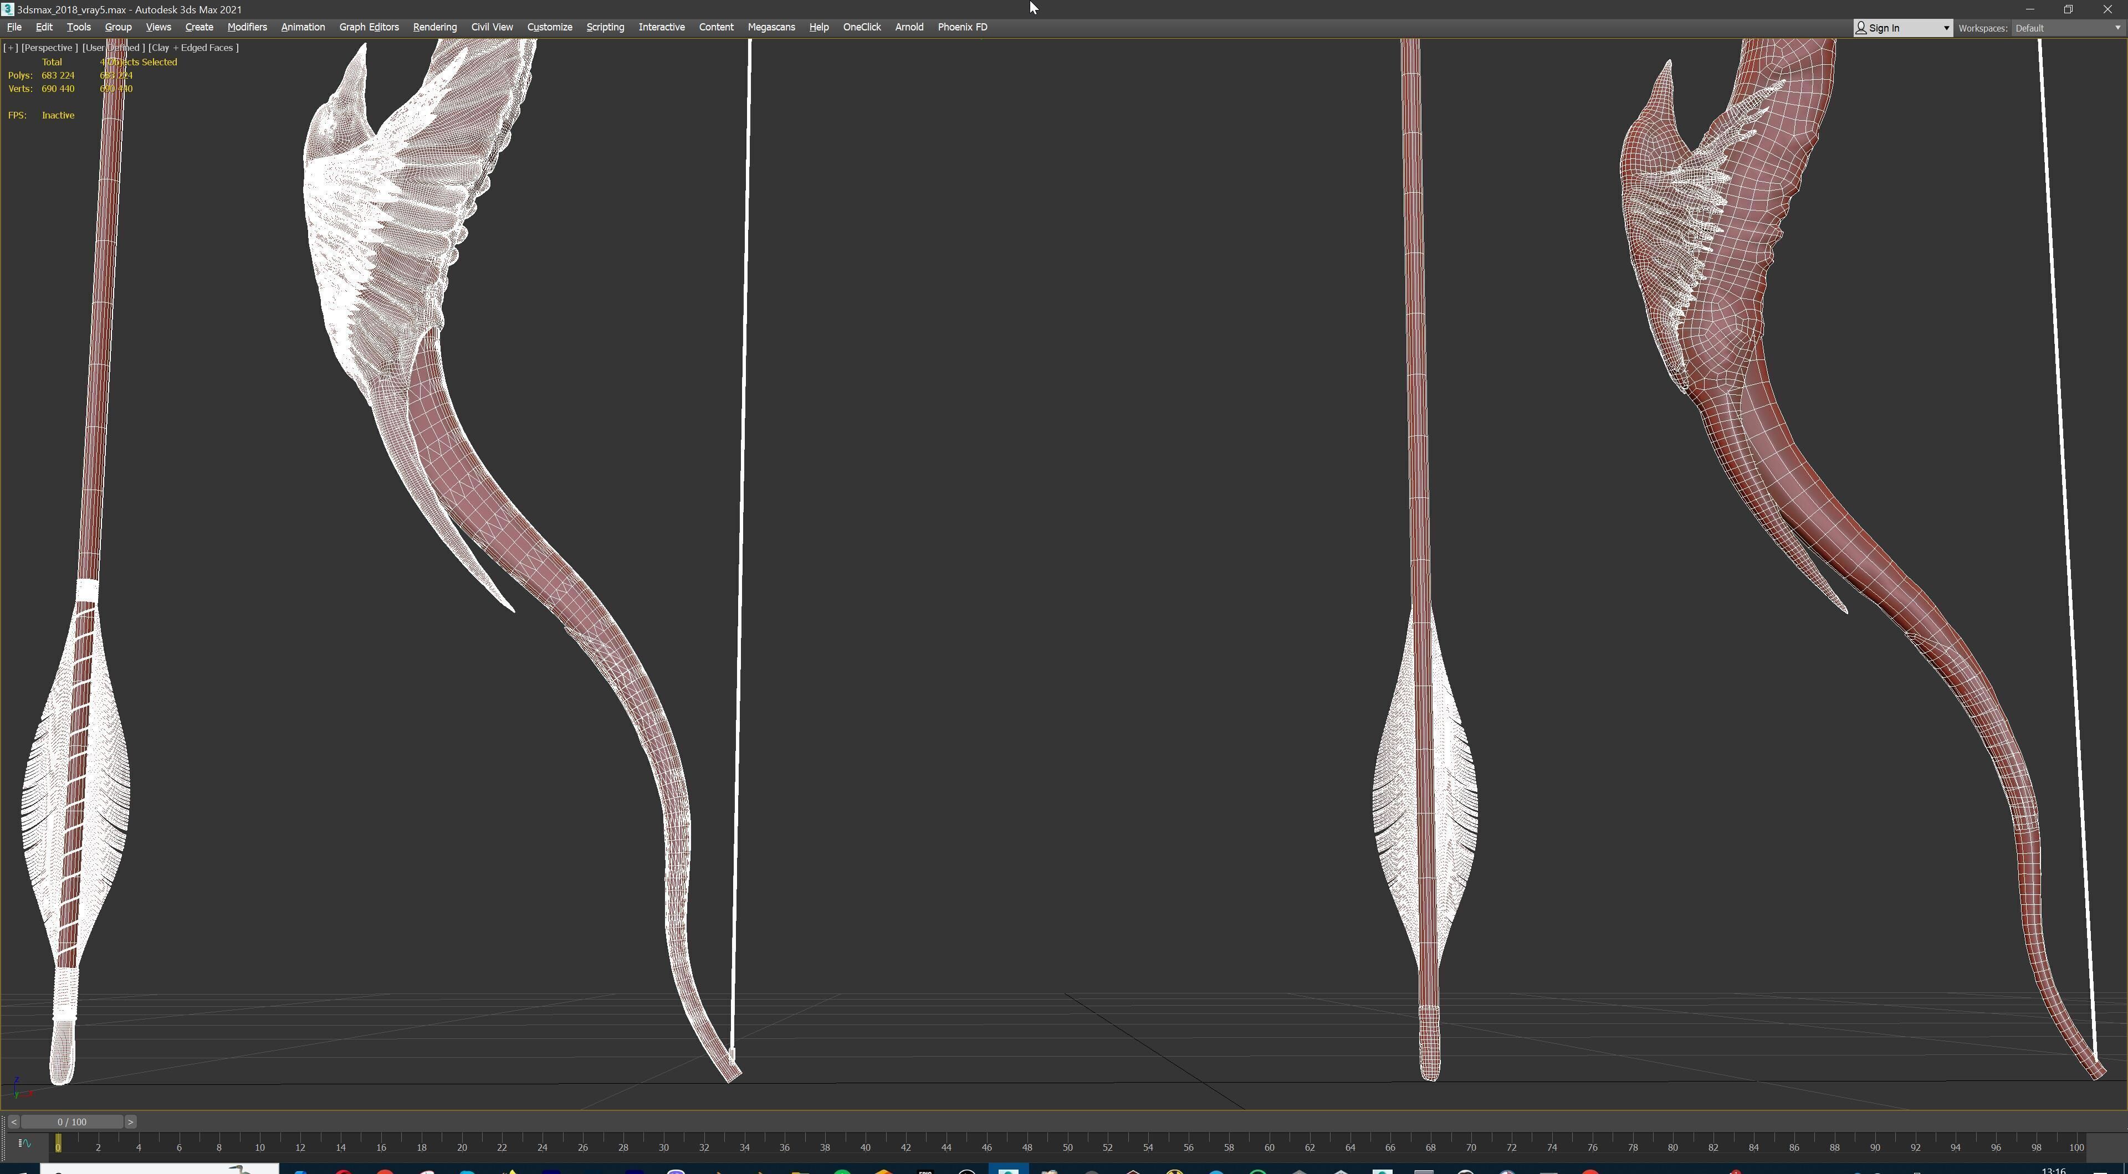
Task: Open the [Clay + Edged Faces] shading menu
Action: tap(193, 48)
